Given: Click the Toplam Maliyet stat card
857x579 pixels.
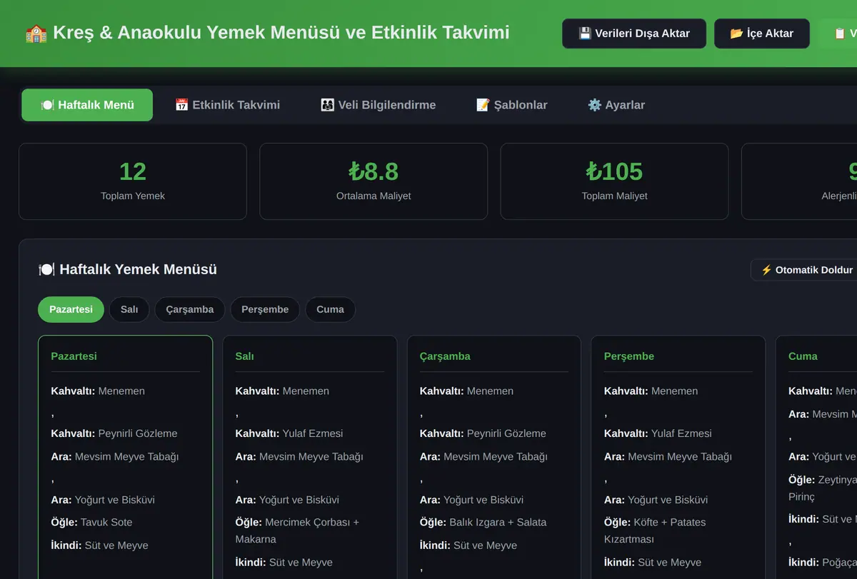Looking at the screenshot, I should pos(614,181).
